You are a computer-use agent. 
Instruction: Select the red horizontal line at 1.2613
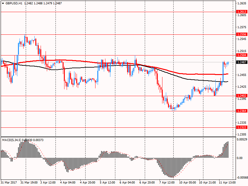click(118, 12)
